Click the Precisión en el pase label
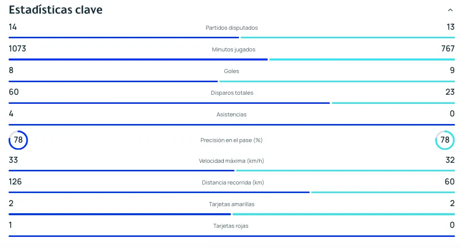461x248 pixels. pyautogui.click(x=232, y=140)
